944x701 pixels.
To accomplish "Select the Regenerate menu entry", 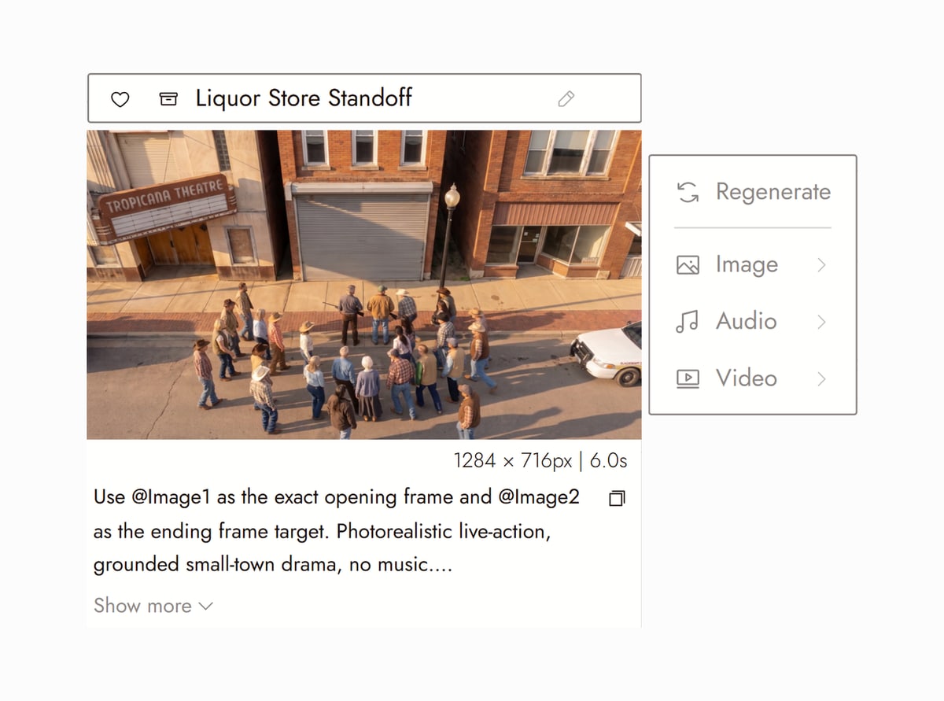I will [x=753, y=192].
